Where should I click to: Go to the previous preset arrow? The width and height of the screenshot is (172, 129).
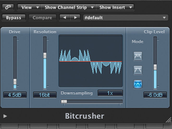[x=65, y=18]
